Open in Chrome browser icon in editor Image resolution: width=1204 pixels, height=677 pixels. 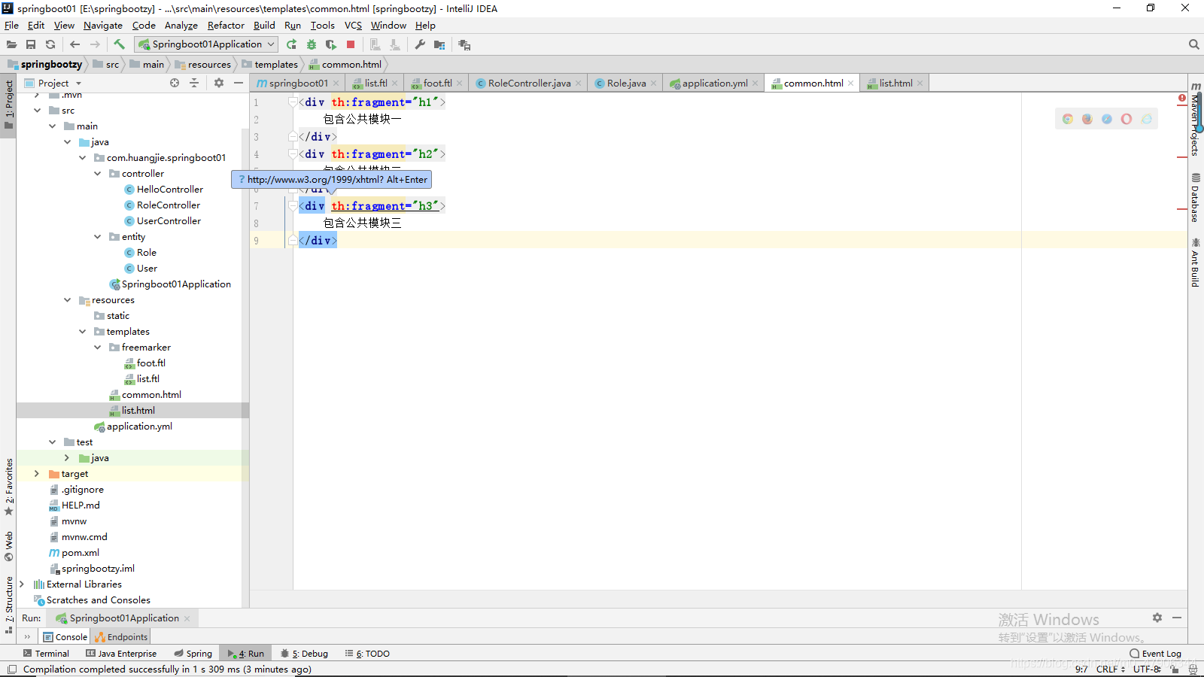(1068, 119)
